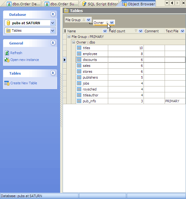Click the vertical splitter handle beside sidebar

click(x=61, y=100)
